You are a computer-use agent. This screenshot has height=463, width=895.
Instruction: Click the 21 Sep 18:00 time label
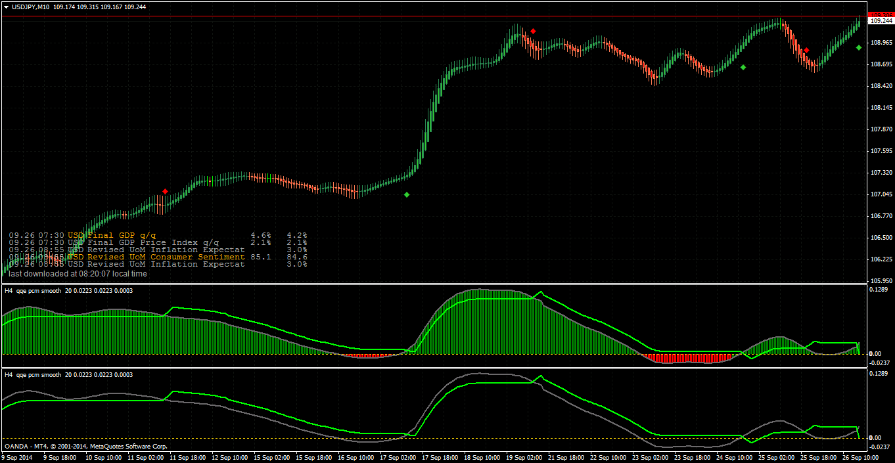(x=565, y=457)
